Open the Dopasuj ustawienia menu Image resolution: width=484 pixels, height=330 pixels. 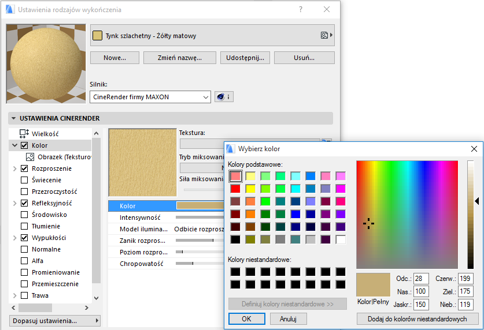coord(55,321)
